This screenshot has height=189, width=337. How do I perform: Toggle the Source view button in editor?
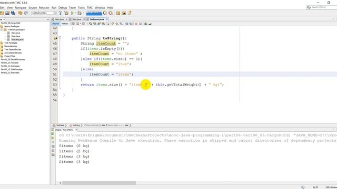click(x=55, y=24)
